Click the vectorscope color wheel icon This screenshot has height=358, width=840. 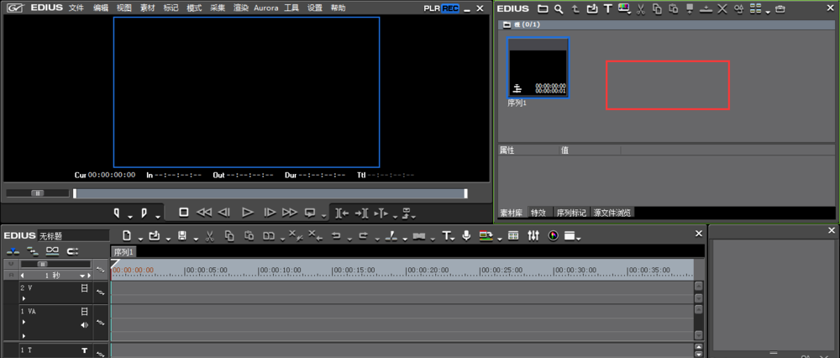[554, 236]
